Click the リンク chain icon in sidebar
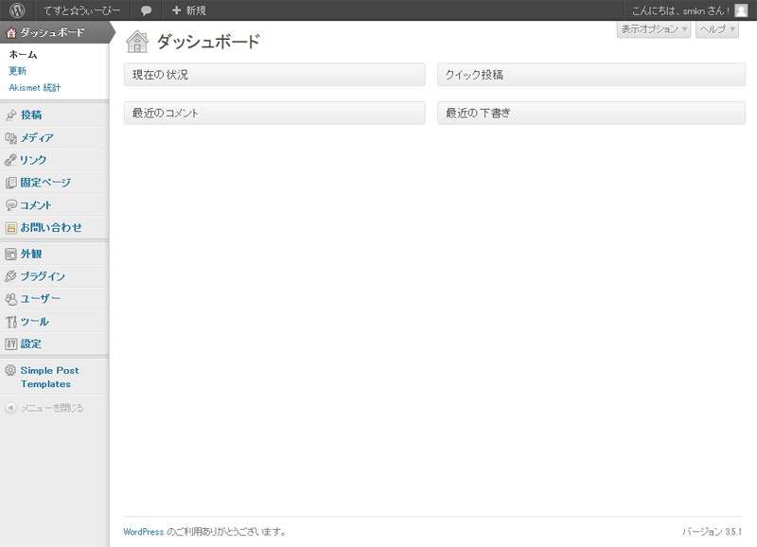Image resolution: width=757 pixels, height=547 pixels. [x=10, y=160]
